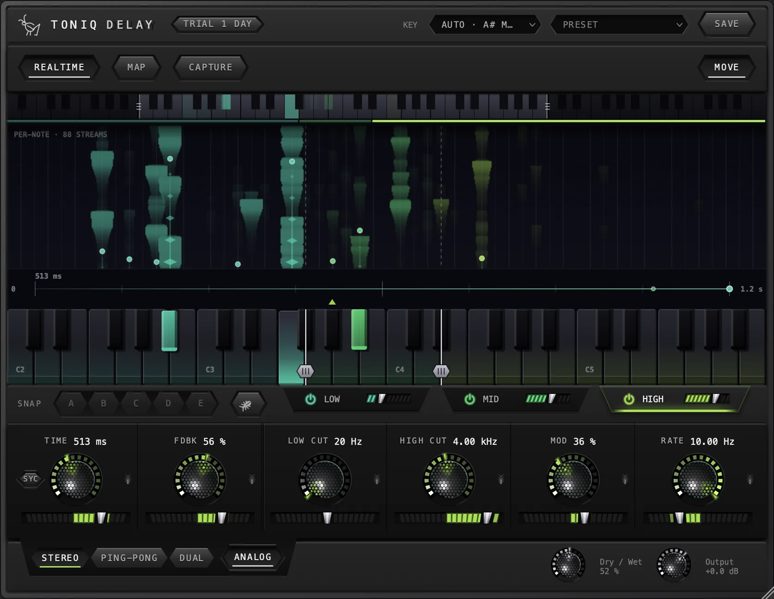Click the insect modulation icon beside HIGH CUT knob
Screen dimensions: 774x599
501,479
